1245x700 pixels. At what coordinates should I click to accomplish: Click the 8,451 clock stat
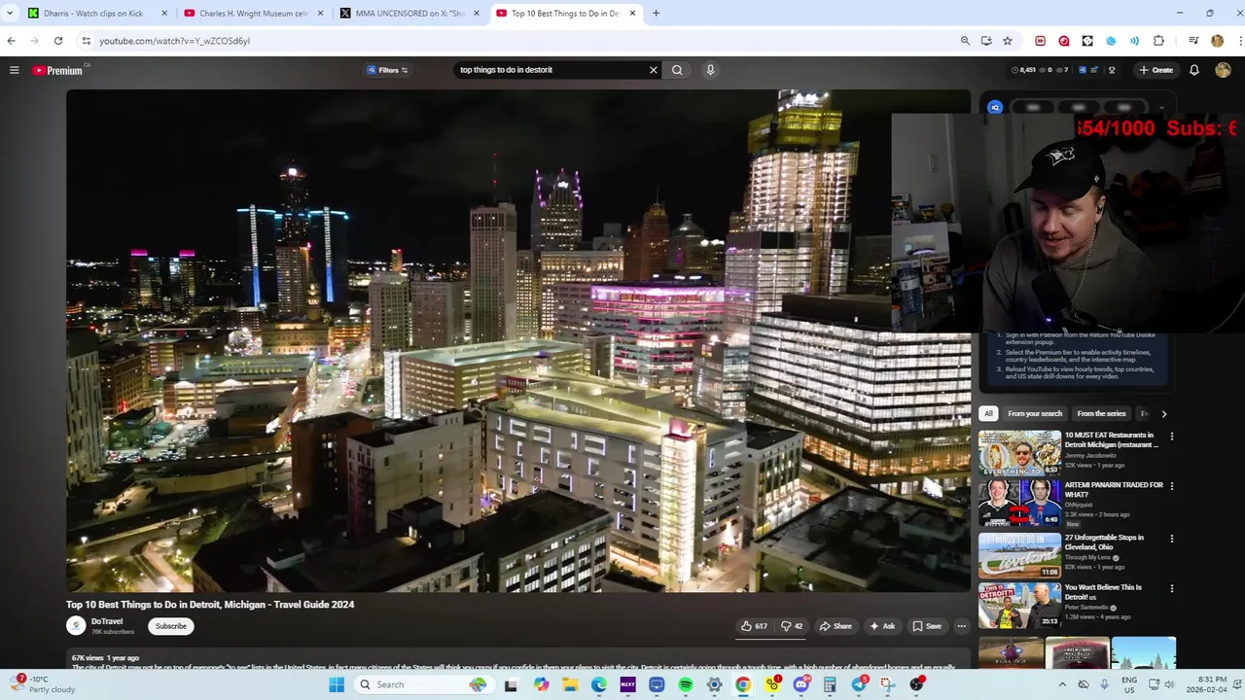1023,70
